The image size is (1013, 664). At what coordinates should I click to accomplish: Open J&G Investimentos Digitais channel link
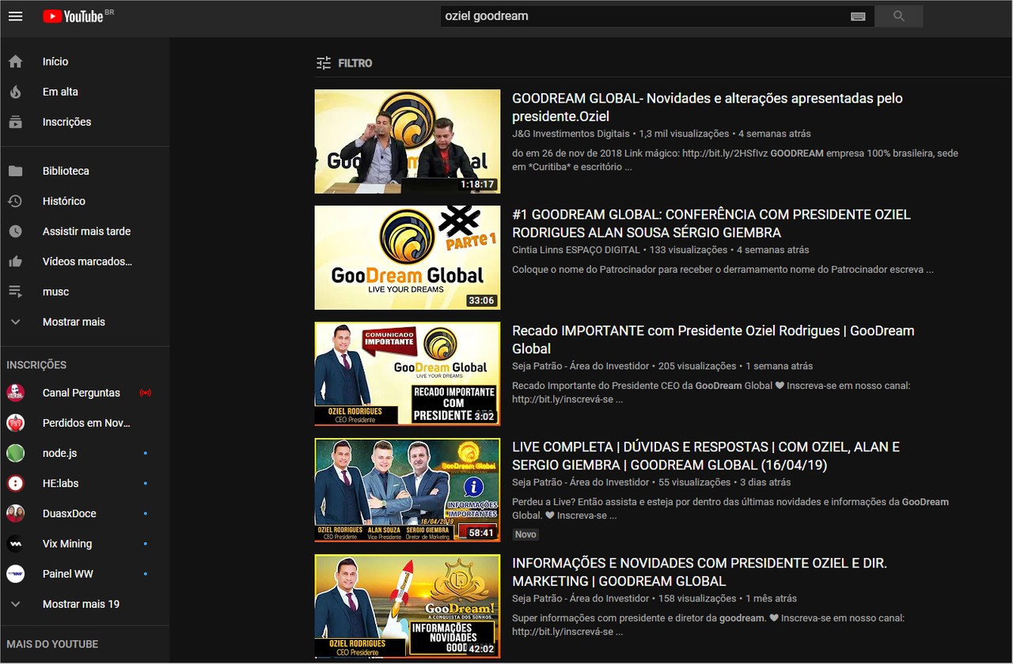coord(571,134)
